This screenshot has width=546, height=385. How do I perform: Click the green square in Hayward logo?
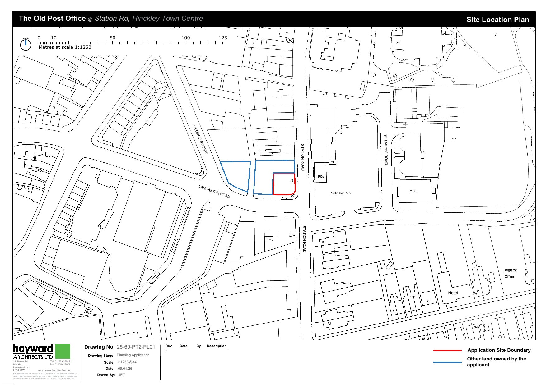63,351
